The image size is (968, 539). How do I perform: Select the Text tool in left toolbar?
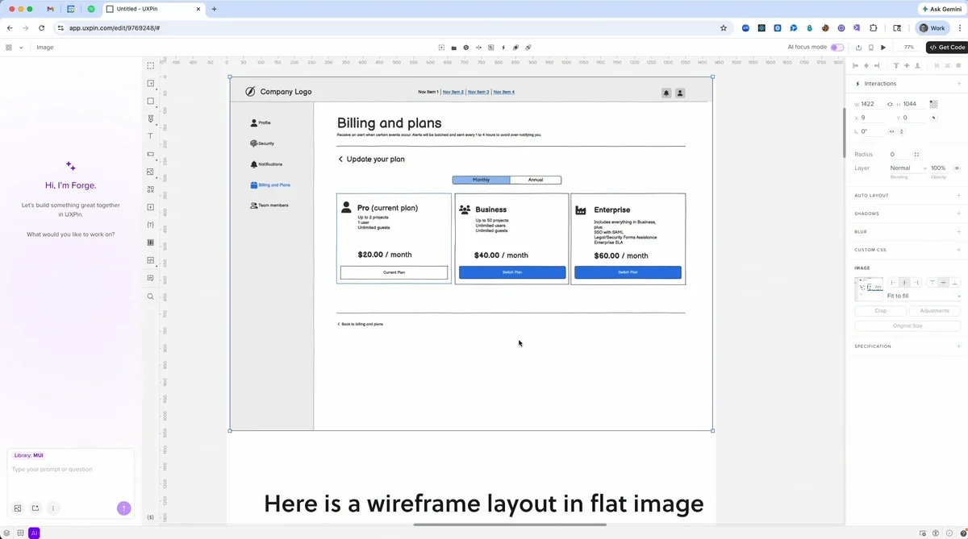click(150, 136)
